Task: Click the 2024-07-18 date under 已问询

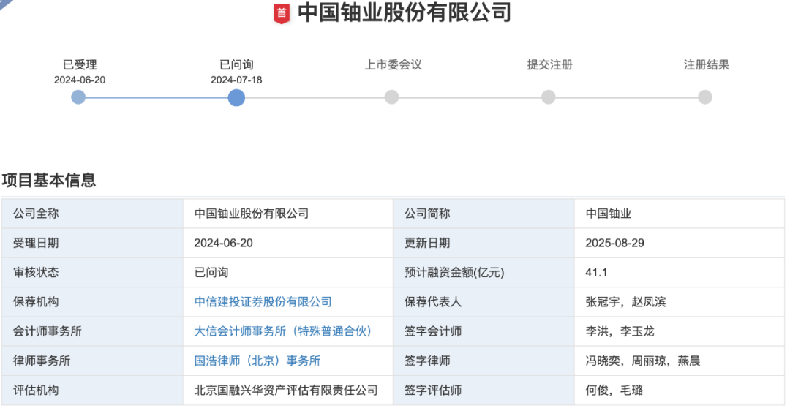Action: tap(236, 80)
